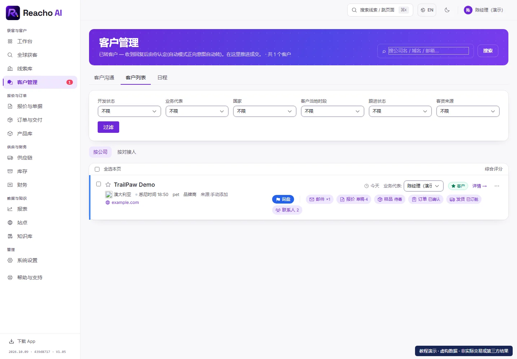The height and width of the screenshot is (359, 517).
Task: Click the 全球获客 search icon in the sidebar
Action: pos(10,55)
